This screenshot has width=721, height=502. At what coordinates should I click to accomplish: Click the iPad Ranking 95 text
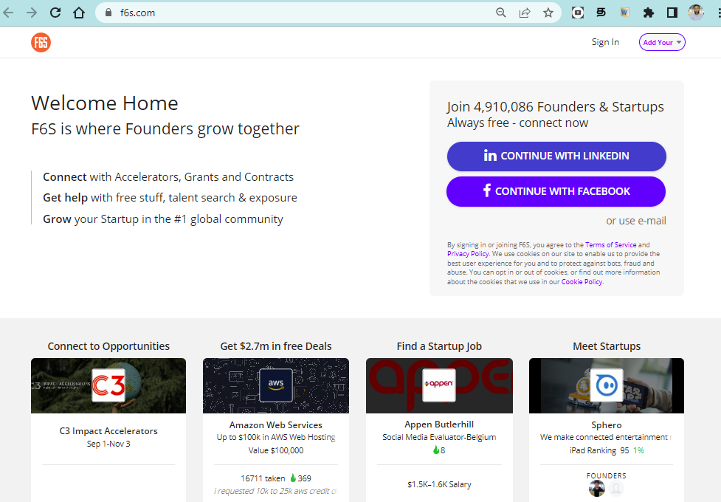pos(599,450)
